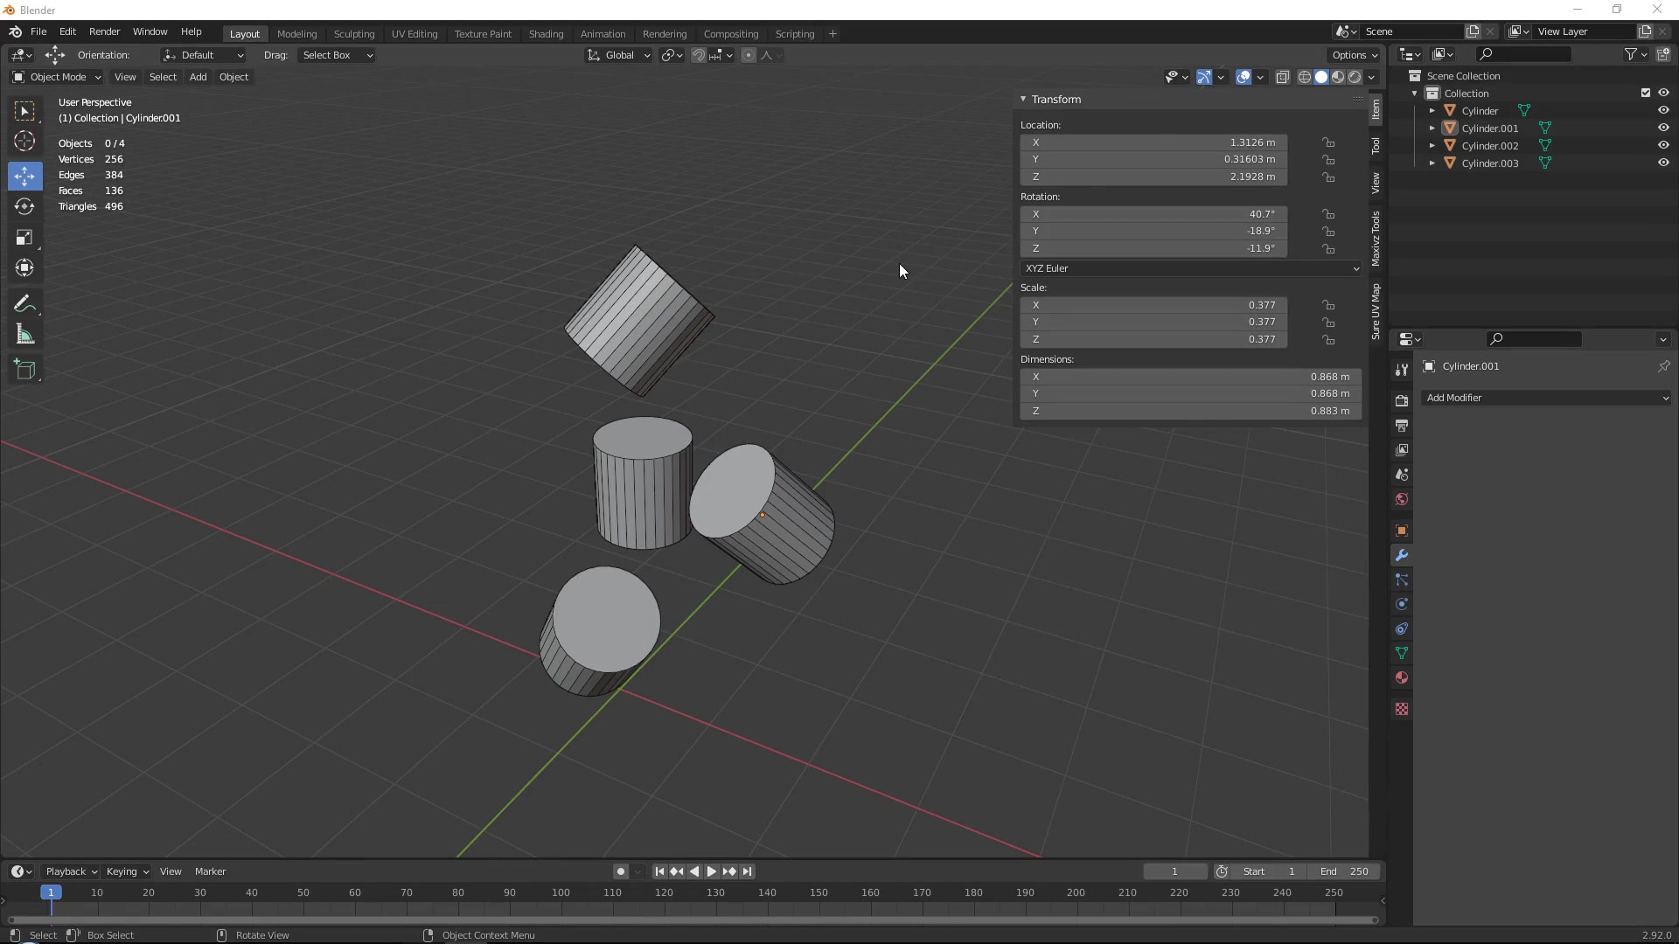The width and height of the screenshot is (1679, 944).
Task: Open the Render properties tab
Action: click(1402, 400)
